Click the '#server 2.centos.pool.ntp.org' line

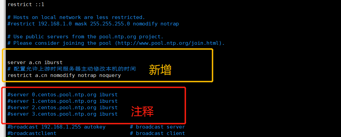click(62, 107)
